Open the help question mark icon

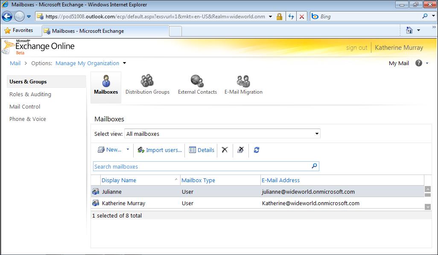coord(418,63)
